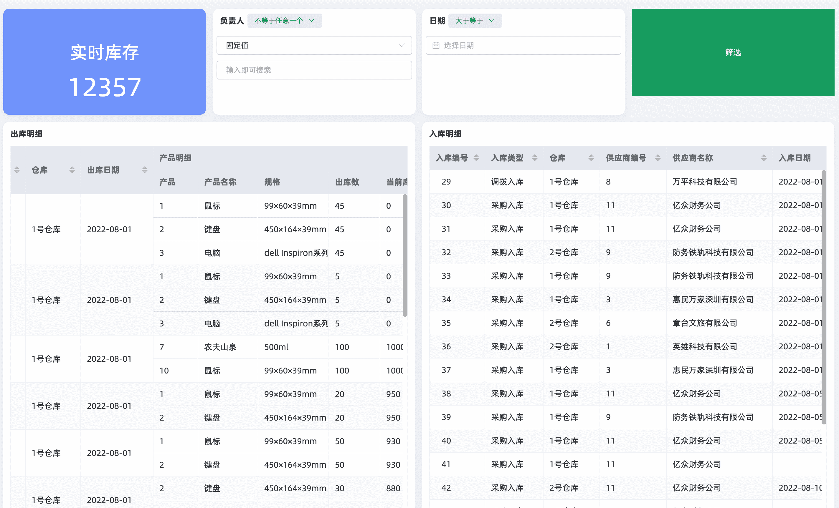
Task: Sort 出库明细 table by 仓库
Action: 72,170
